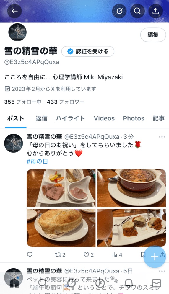169x294 pixels.
Task: Tap the back arrow icon
Action: coord(14,11)
